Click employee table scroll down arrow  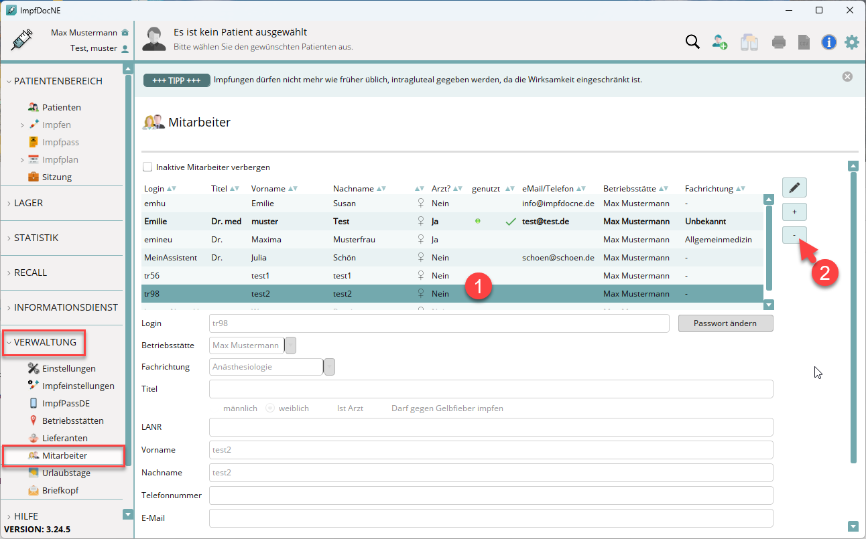tap(769, 305)
